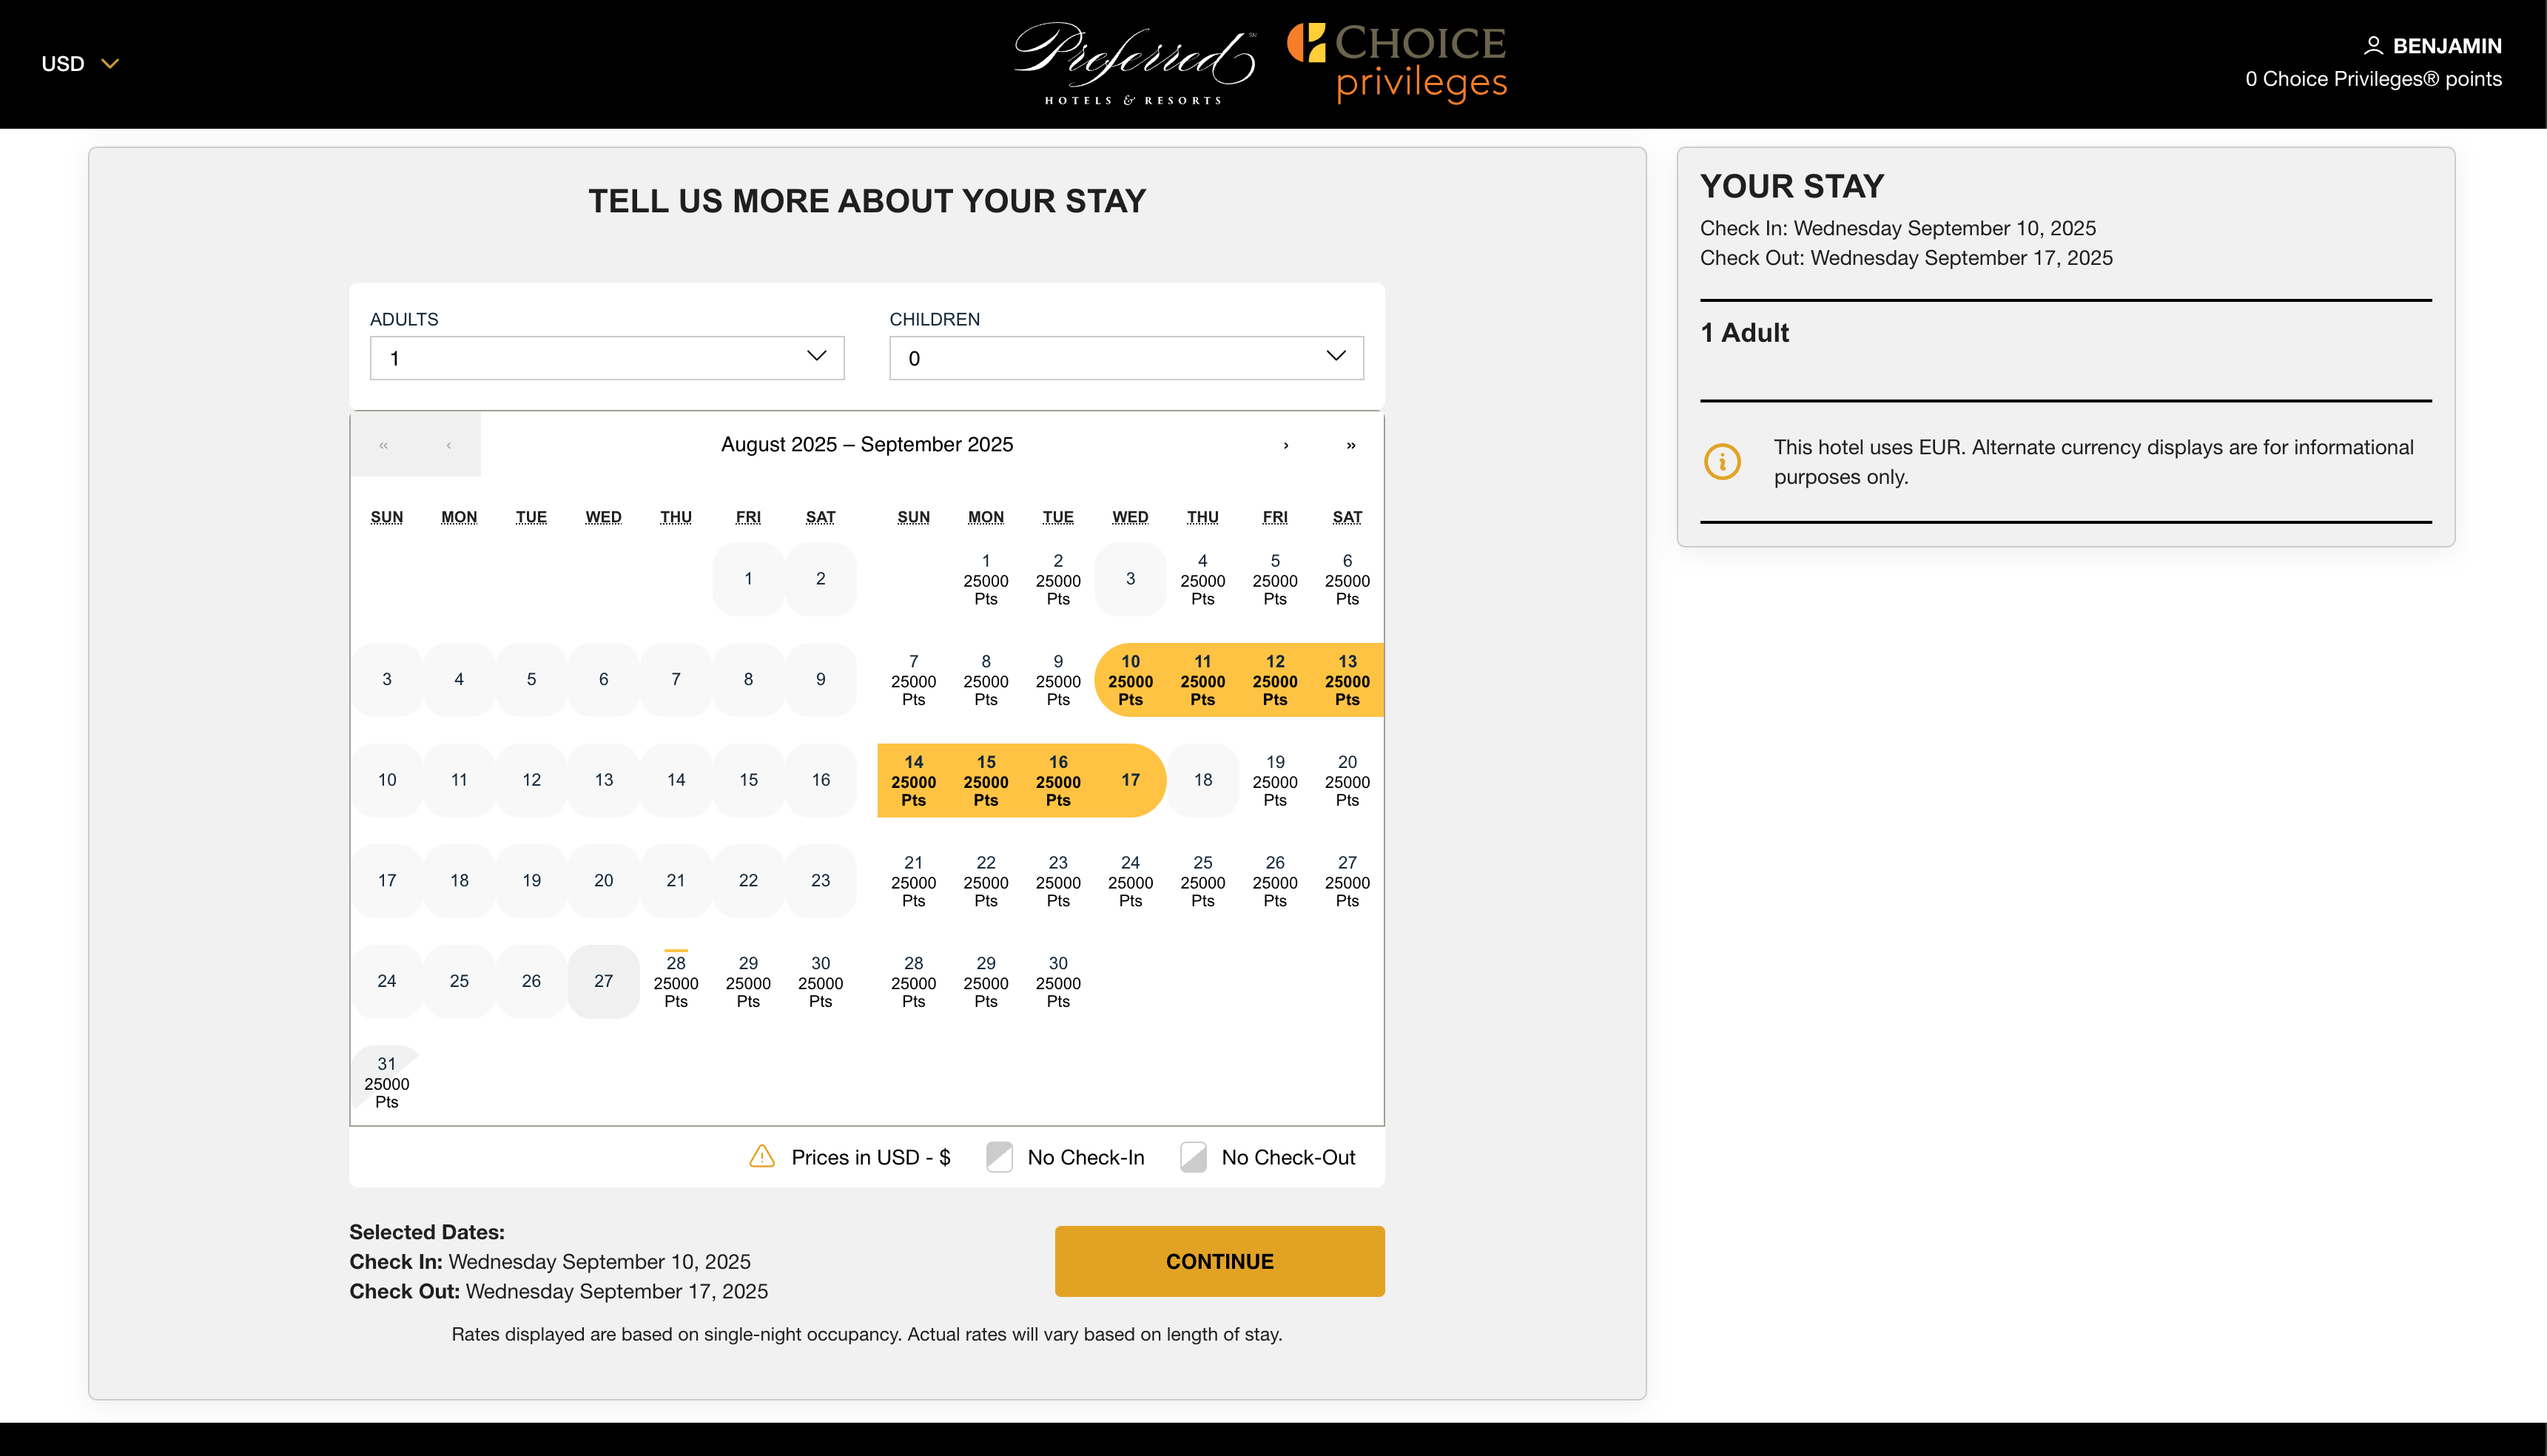This screenshot has height=1456, width=2547.
Task: Click the single-left previous month arrow
Action: pos(448,445)
